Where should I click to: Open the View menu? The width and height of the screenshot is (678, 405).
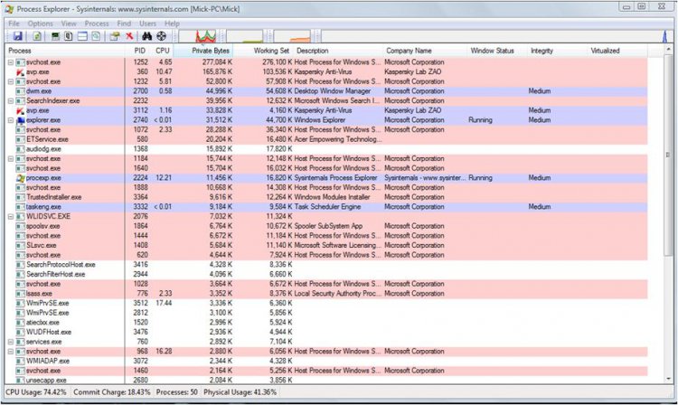coord(69,24)
